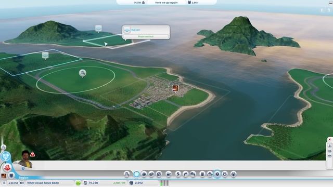The height and width of the screenshot is (187, 333).
Task: Click the fifth bottom toolbar icon
Action: click(x=159, y=174)
